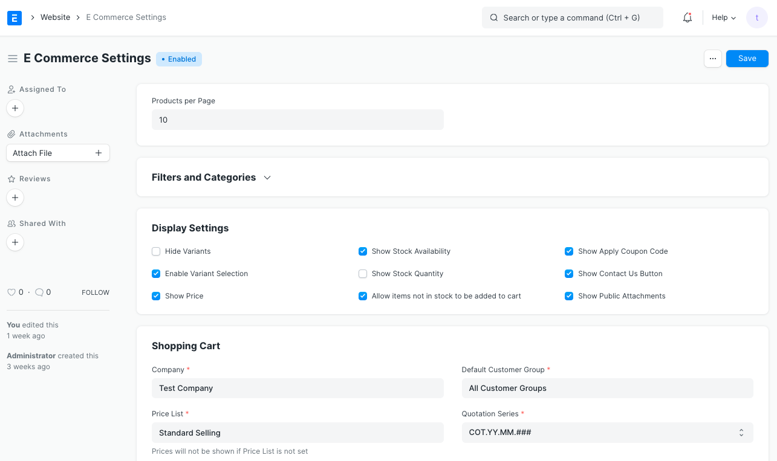Viewport: 777px width, 461px height.
Task: Check Show Stock Quantity
Action: coord(362,274)
